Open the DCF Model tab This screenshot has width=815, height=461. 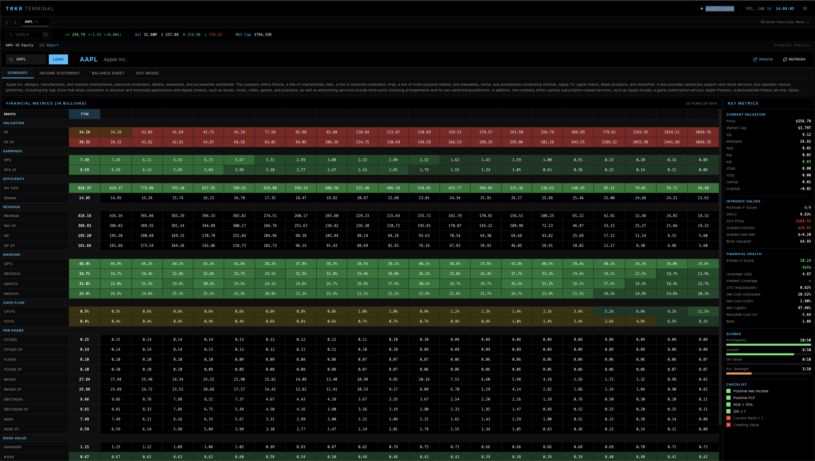click(147, 73)
